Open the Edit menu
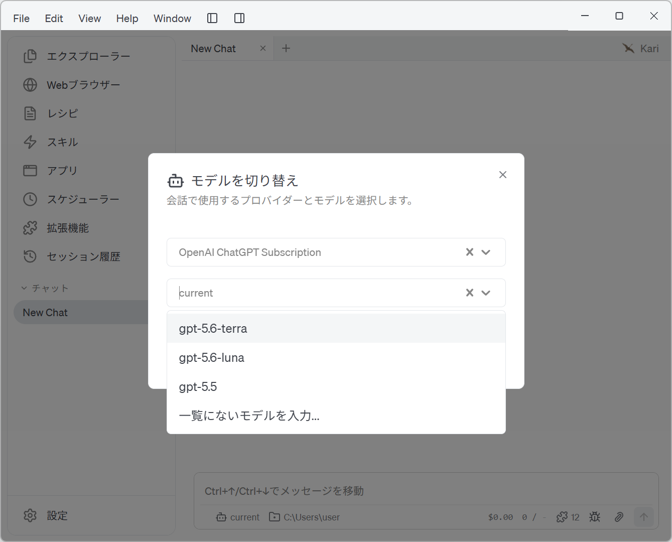Image resolution: width=672 pixels, height=542 pixels. pyautogui.click(x=54, y=18)
